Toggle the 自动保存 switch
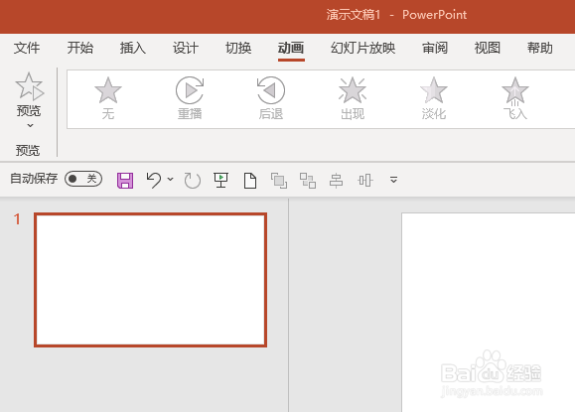Image resolution: width=575 pixels, height=412 pixels. pyautogui.click(x=83, y=179)
